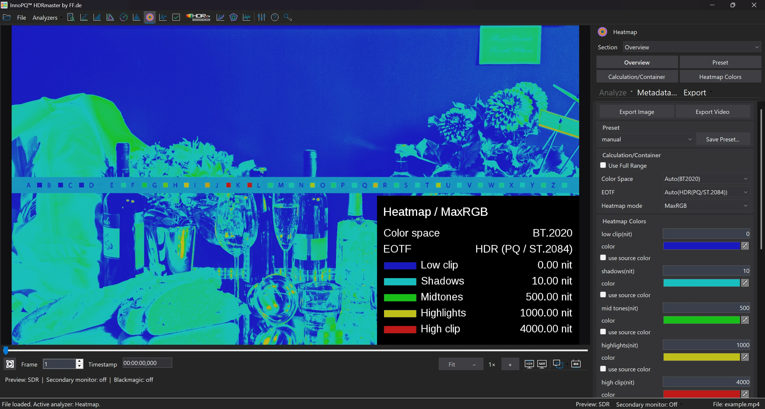Viewport: 765px width, 409px height.
Task: Click the purple pentagon gamut icon
Action: pos(233,17)
